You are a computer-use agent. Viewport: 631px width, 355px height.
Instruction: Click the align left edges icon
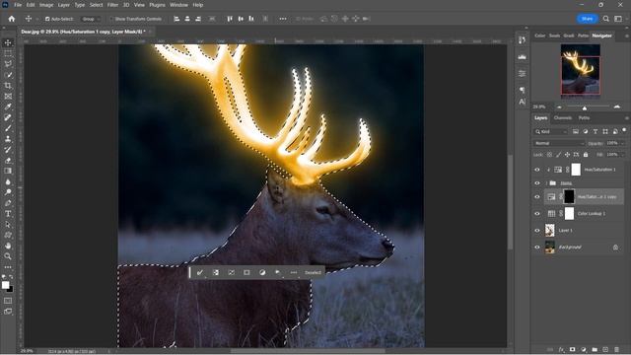click(176, 19)
